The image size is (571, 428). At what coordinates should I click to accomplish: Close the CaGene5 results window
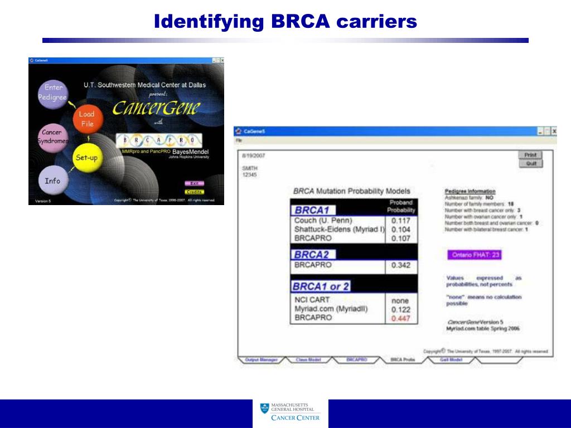pos(554,132)
